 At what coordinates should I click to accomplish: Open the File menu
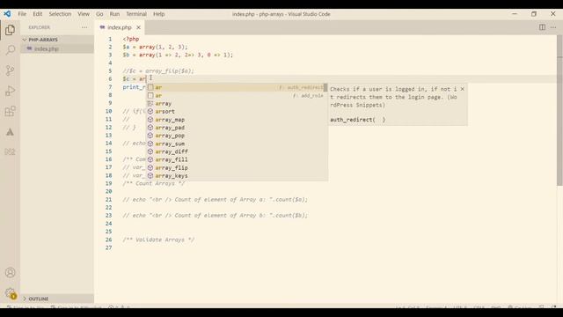coord(22,14)
